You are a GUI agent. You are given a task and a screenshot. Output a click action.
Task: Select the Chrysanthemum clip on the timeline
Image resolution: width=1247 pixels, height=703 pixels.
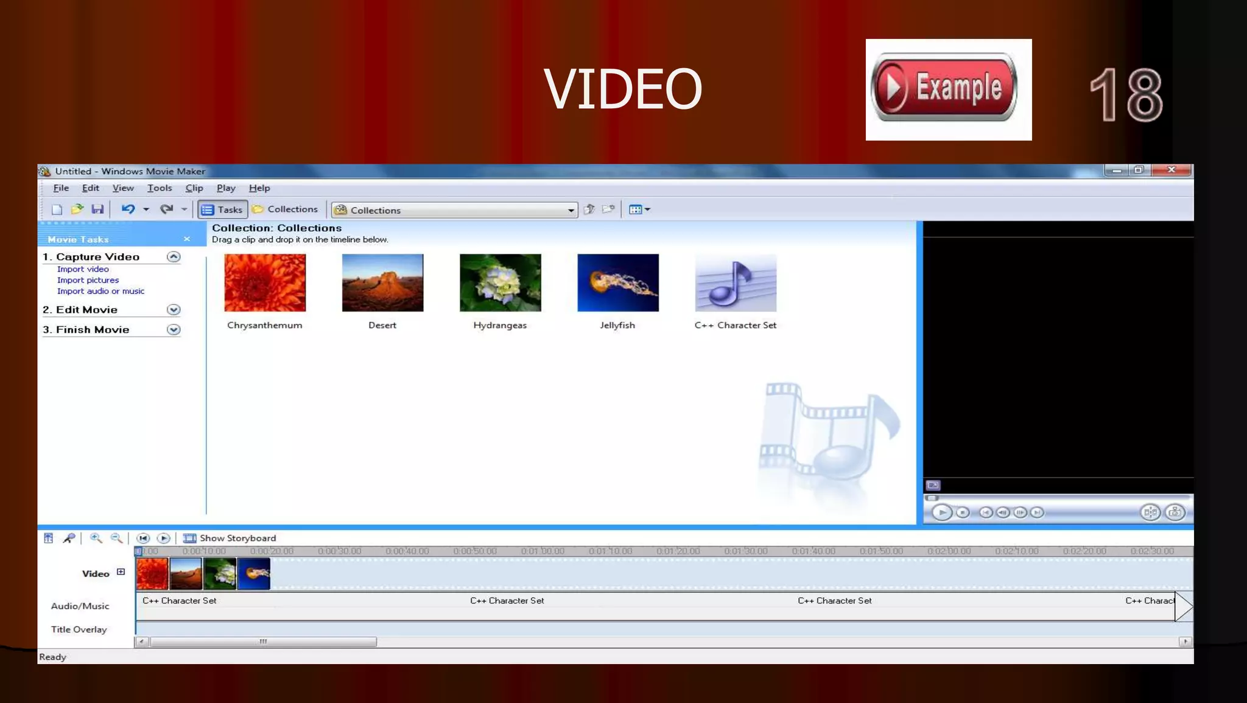[152, 574]
